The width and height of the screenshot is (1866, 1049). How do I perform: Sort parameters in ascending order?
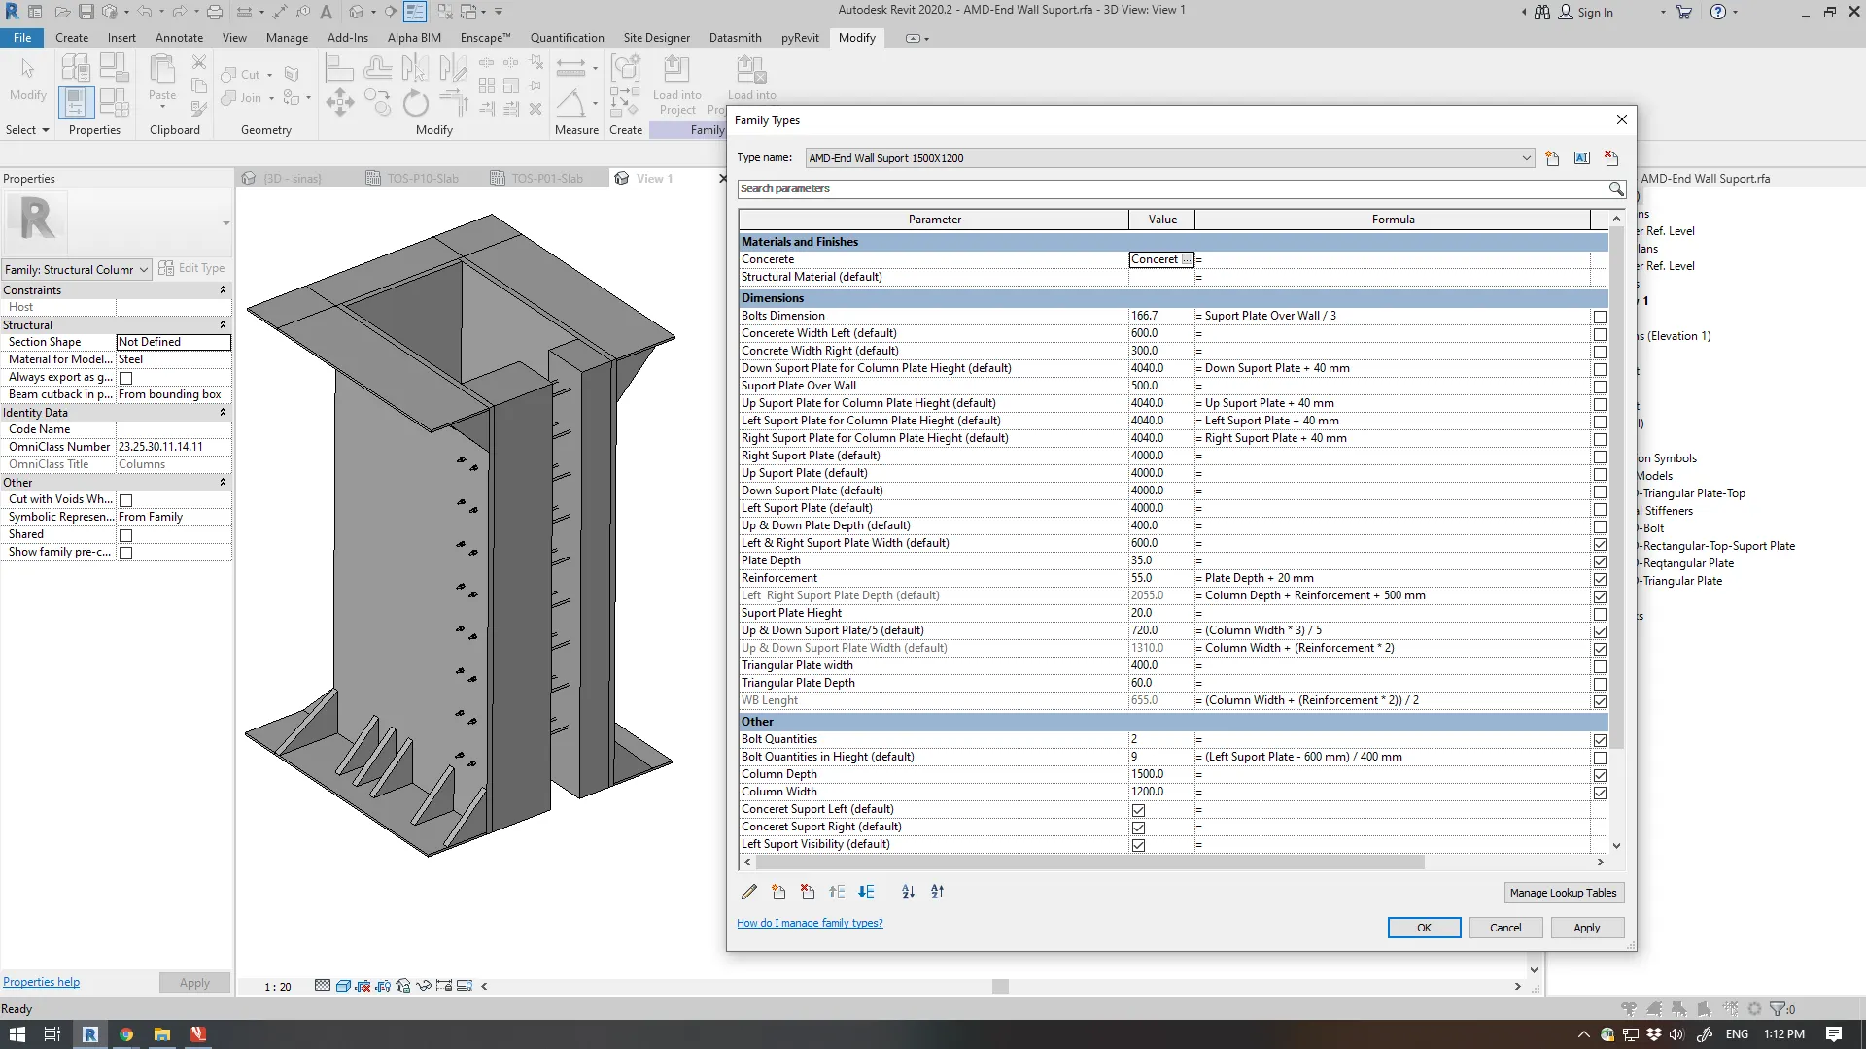pyautogui.click(x=908, y=892)
